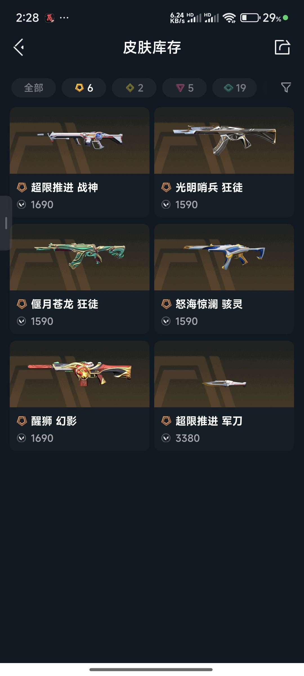Select the gold tier tab showing 6
Image resolution: width=304 pixels, height=676 pixels.
tap(84, 88)
